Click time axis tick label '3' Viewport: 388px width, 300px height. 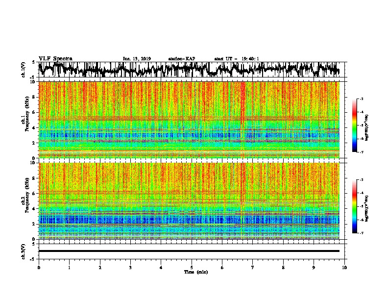130,268
